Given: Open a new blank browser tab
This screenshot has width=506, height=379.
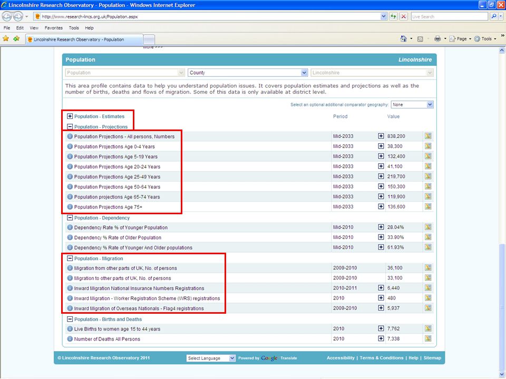Looking at the screenshot, I should click(x=149, y=39).
